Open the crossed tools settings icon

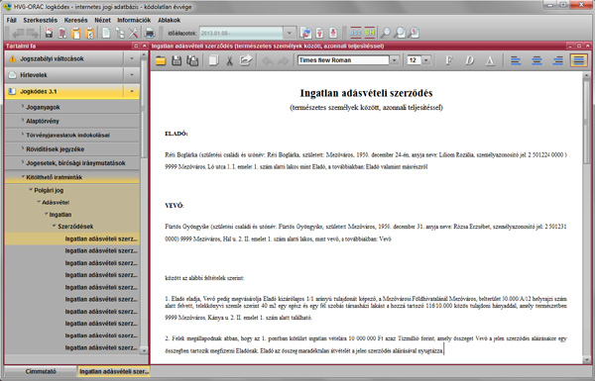coord(133,33)
